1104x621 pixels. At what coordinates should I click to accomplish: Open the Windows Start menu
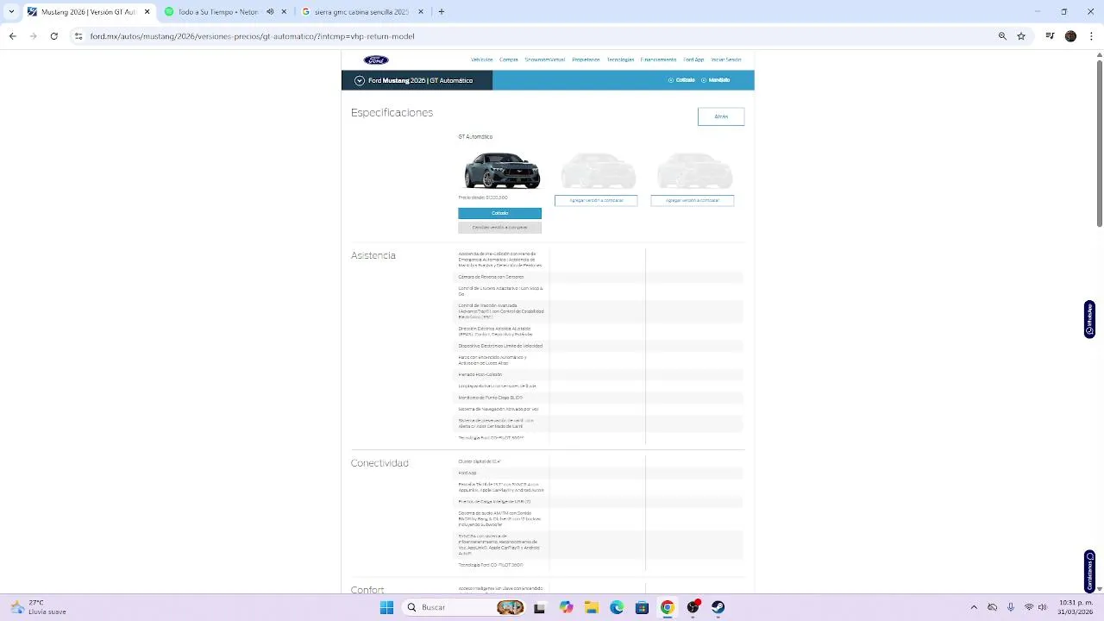(x=386, y=607)
